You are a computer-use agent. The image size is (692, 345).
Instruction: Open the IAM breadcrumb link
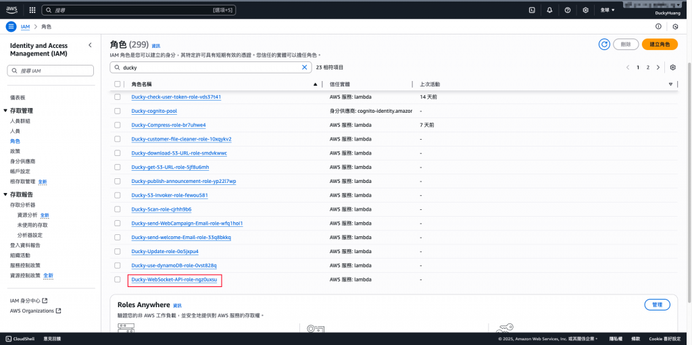coord(25,26)
